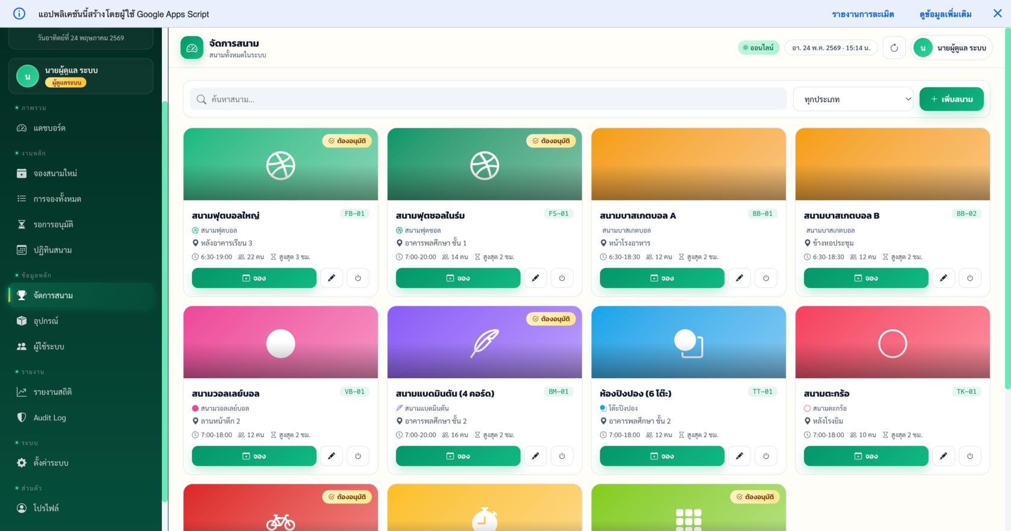1011x531 pixels.
Task: Click the นายผู้ดูแล ระบบ profile chip in header
Action: [951, 48]
